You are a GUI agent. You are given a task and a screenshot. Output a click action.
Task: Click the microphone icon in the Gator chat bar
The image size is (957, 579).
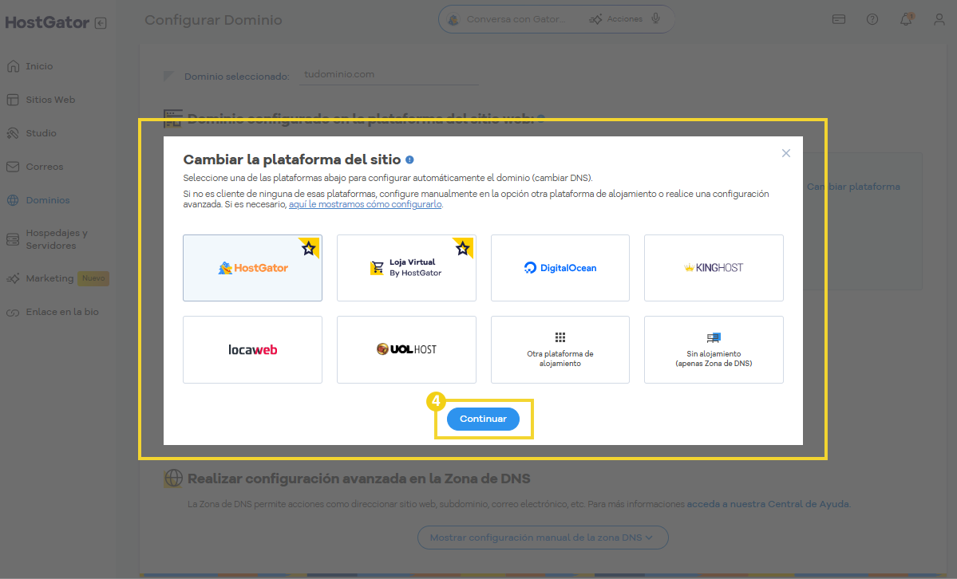655,18
